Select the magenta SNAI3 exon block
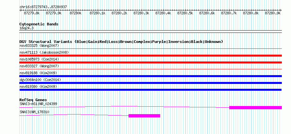This screenshot has height=134, width=291. point(145,116)
